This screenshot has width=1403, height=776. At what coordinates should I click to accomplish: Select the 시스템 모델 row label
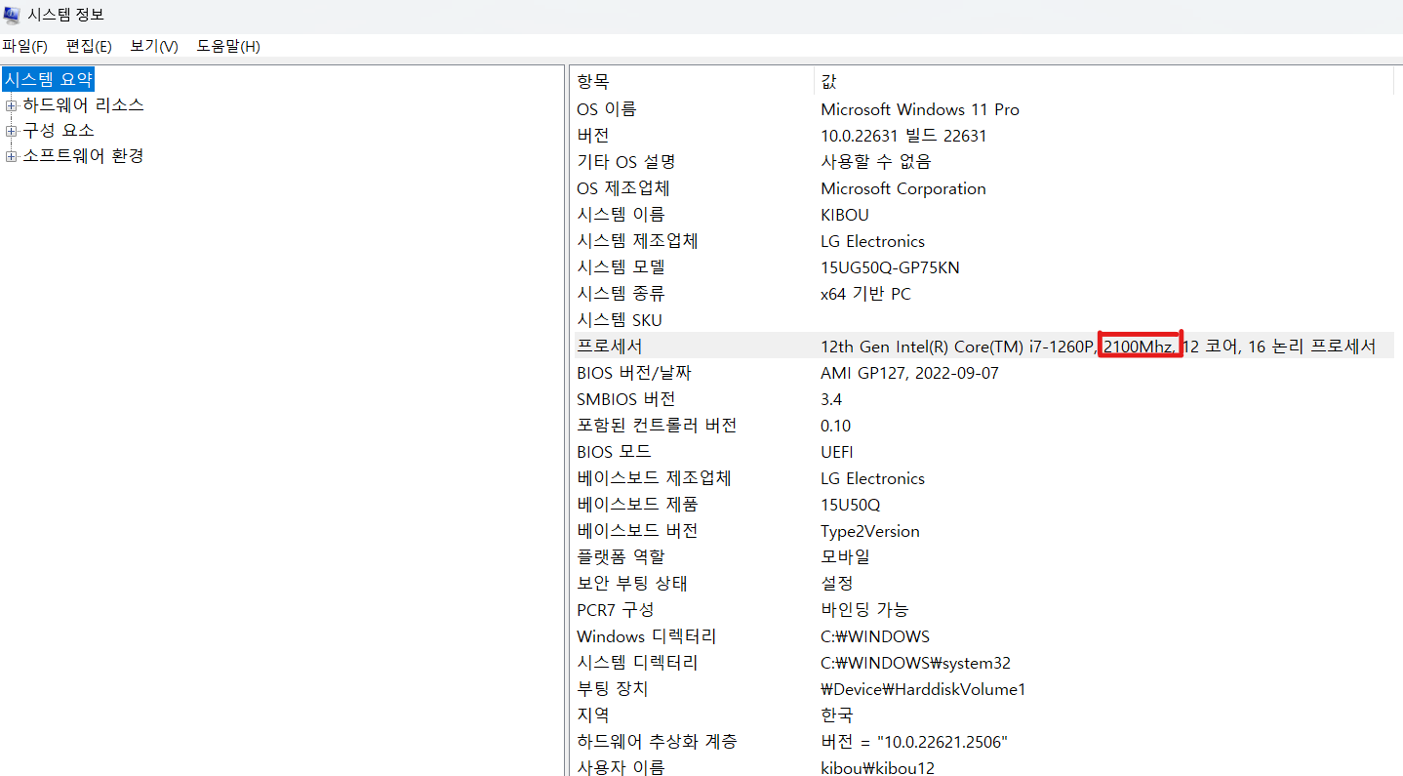[x=621, y=267]
